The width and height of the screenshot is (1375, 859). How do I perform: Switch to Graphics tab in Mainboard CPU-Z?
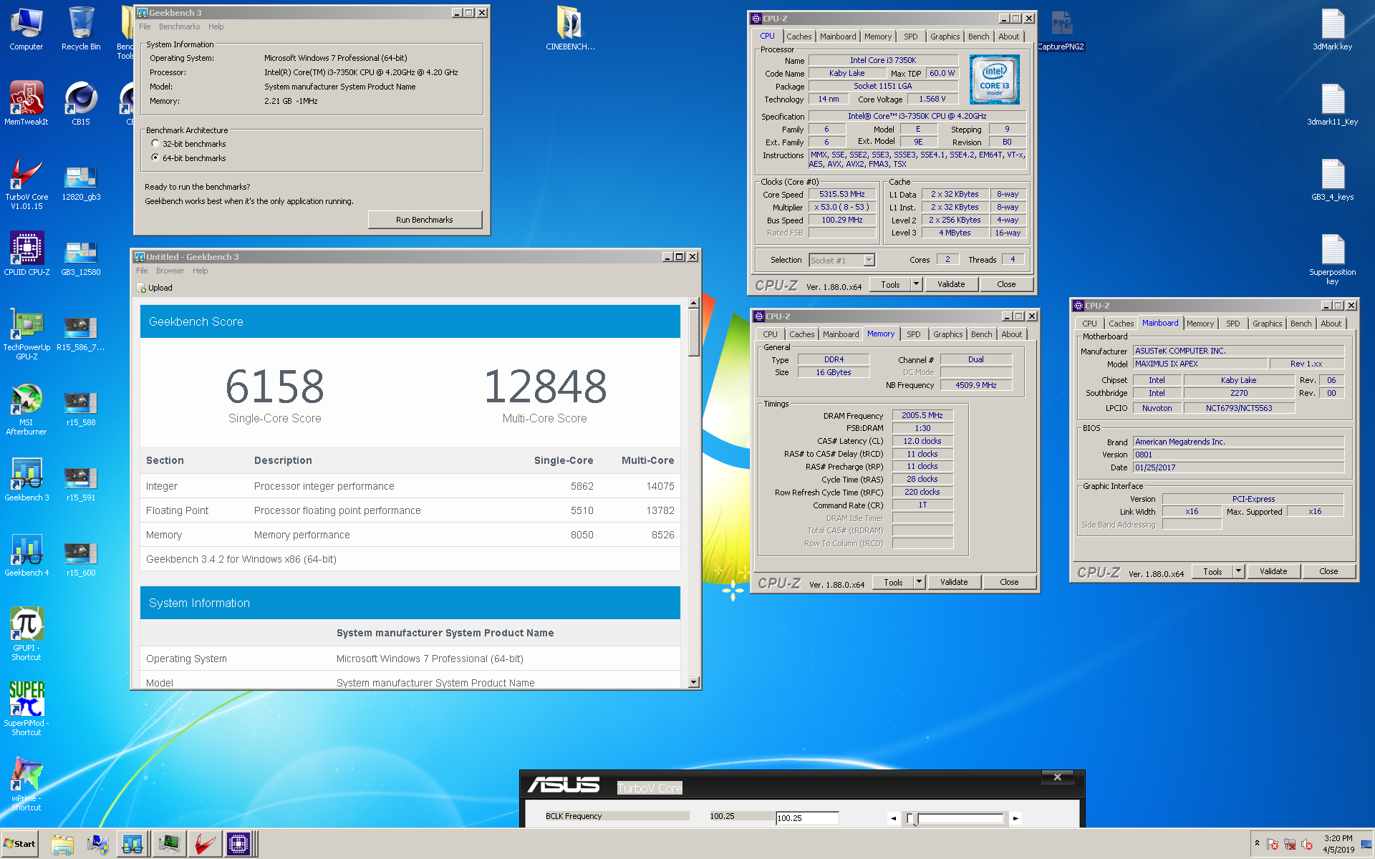(1267, 324)
